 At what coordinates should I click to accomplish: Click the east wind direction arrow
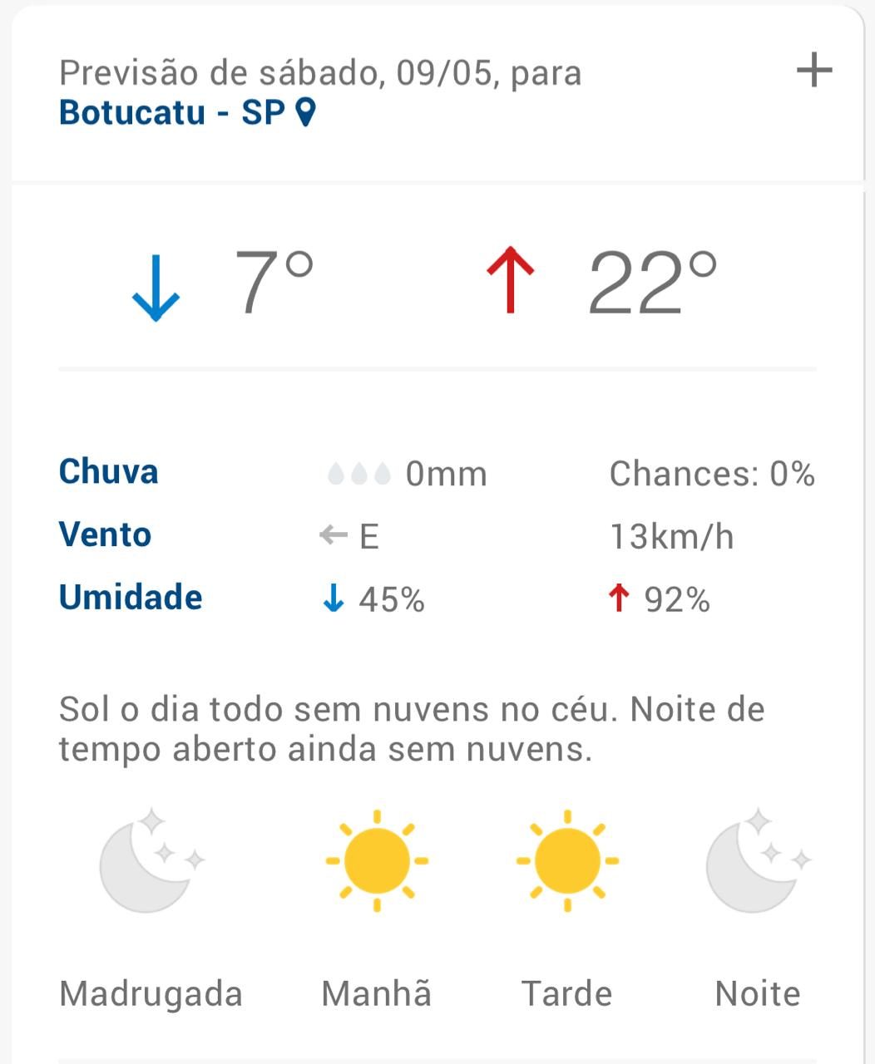[333, 535]
